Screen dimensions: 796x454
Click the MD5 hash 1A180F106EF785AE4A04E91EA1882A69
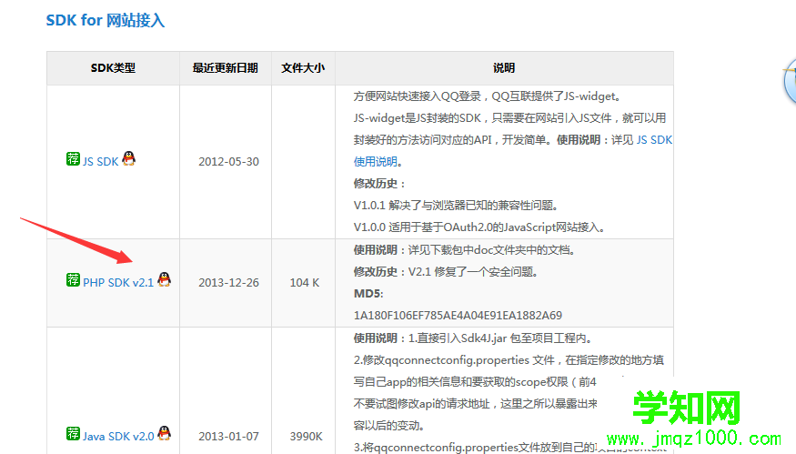458,316
